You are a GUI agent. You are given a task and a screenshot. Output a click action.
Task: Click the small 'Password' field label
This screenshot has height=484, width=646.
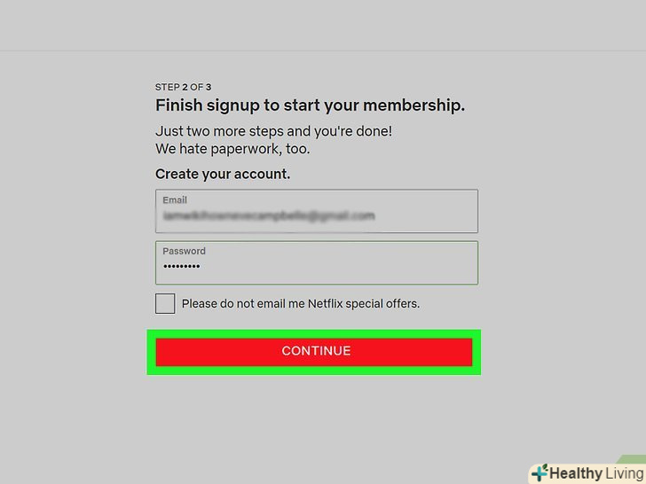tap(184, 251)
